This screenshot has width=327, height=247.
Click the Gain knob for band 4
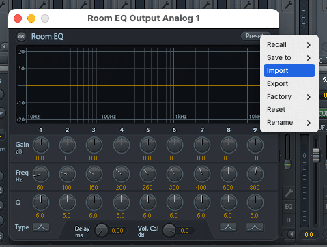point(122,145)
